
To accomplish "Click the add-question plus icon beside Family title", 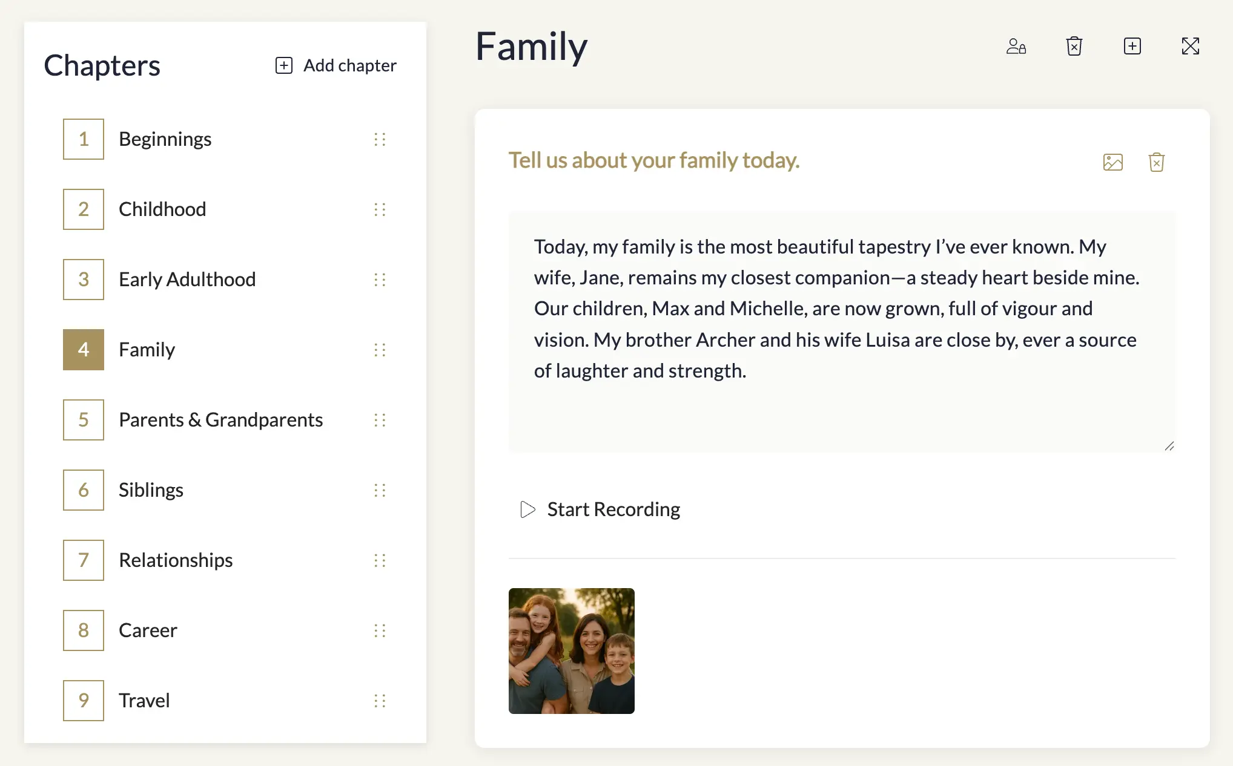I will [1132, 47].
